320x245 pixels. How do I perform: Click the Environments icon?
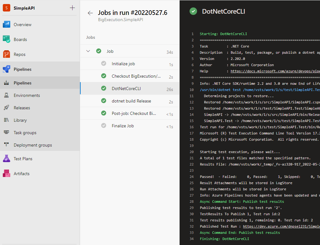click(x=7, y=95)
